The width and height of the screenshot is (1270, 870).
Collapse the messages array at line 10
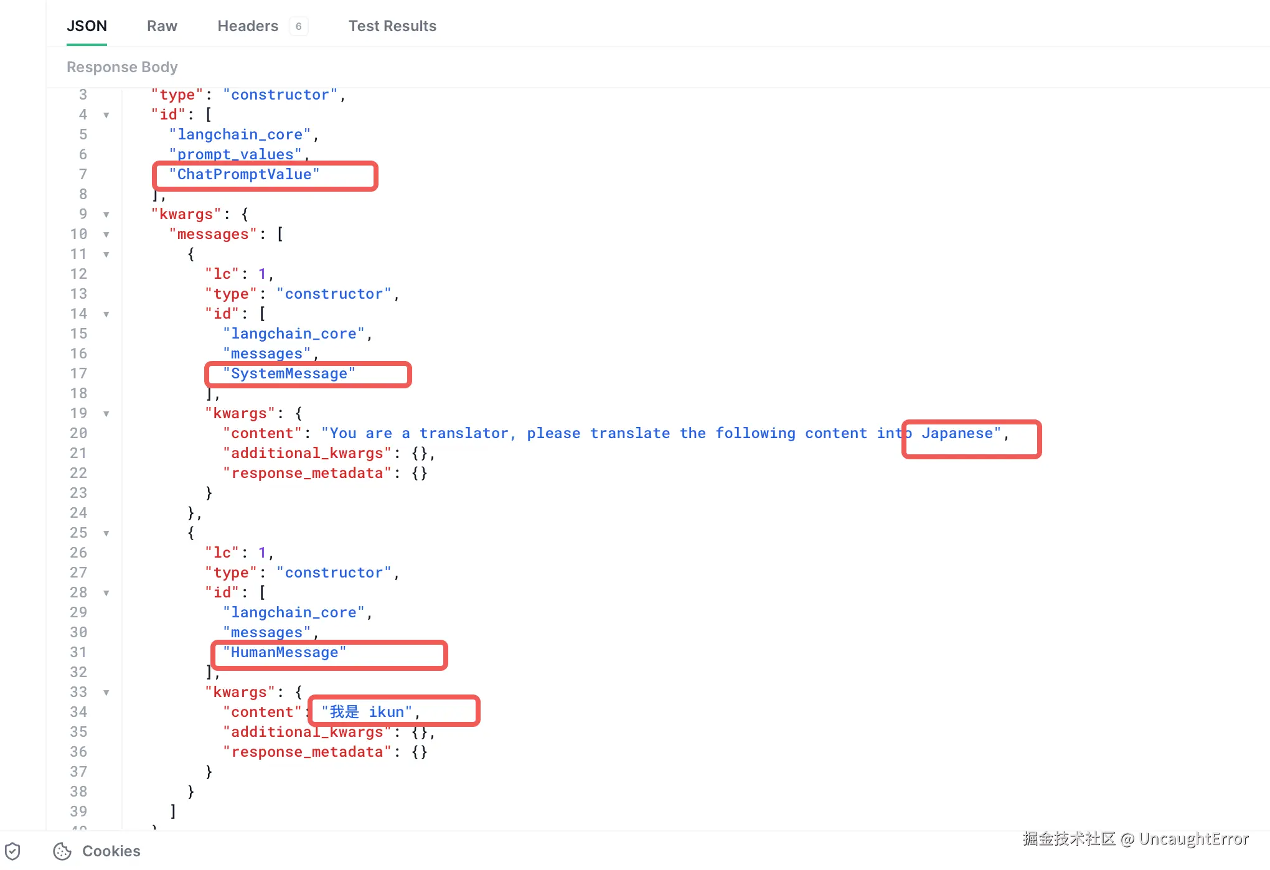(x=106, y=235)
